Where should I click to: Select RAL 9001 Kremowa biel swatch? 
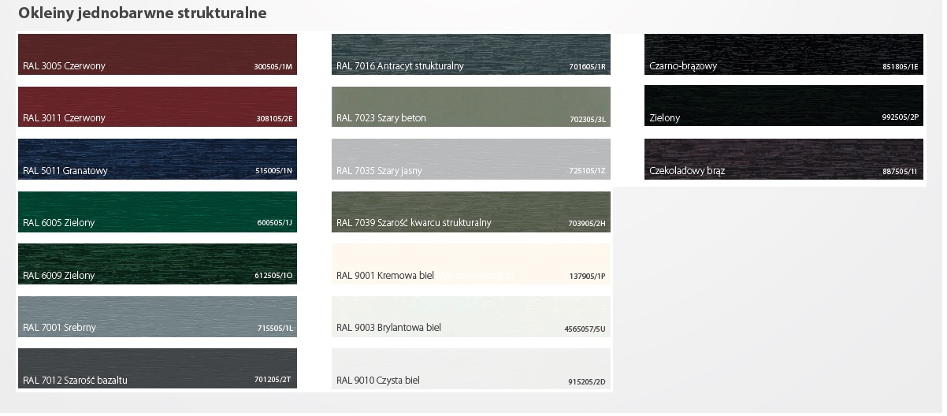(x=471, y=263)
